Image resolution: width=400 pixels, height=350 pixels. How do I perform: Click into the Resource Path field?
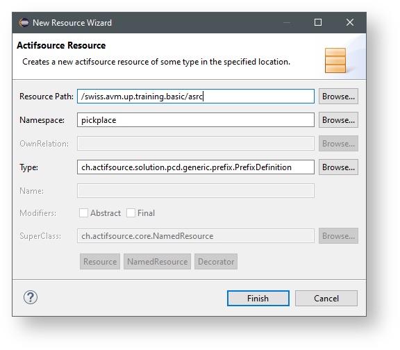(196, 97)
